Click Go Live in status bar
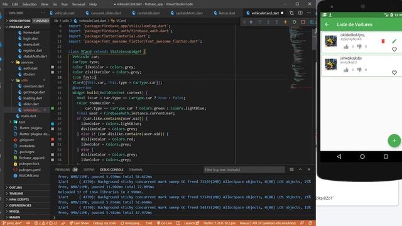Image resolution: width=402 pixels, height=226 pixels. coord(165,223)
